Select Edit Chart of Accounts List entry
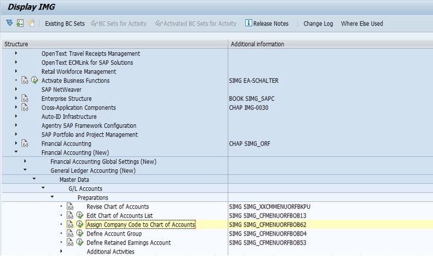Image resolution: width=433 pixels, height=256 pixels. click(x=119, y=216)
